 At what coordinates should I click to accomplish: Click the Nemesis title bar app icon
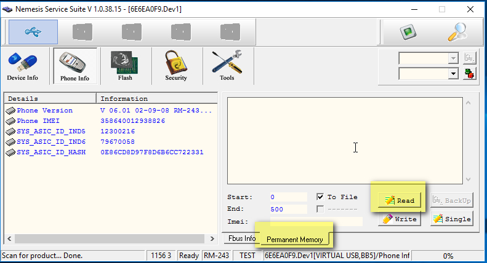[x=7, y=9]
